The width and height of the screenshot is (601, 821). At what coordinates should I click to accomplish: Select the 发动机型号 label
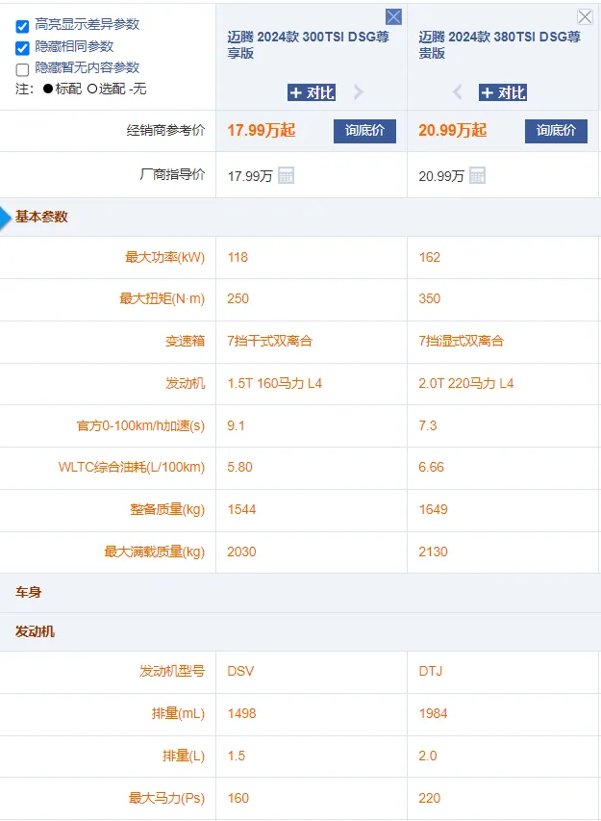[x=172, y=671]
